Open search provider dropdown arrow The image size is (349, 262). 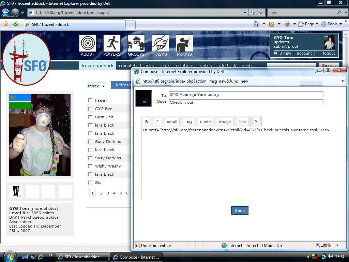pyautogui.click(x=345, y=13)
